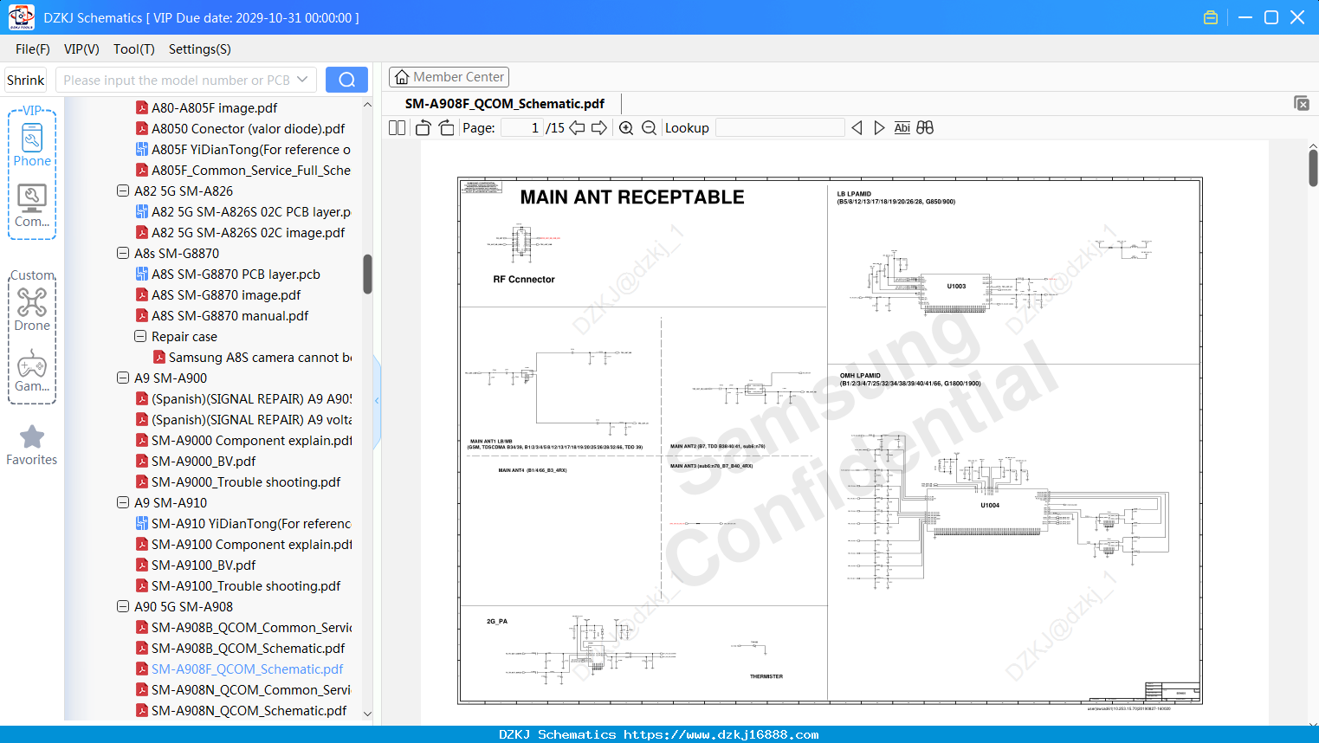
Task: Select the SM-A908F_QCOM_Schematic.pdf tab
Action: 505,104
